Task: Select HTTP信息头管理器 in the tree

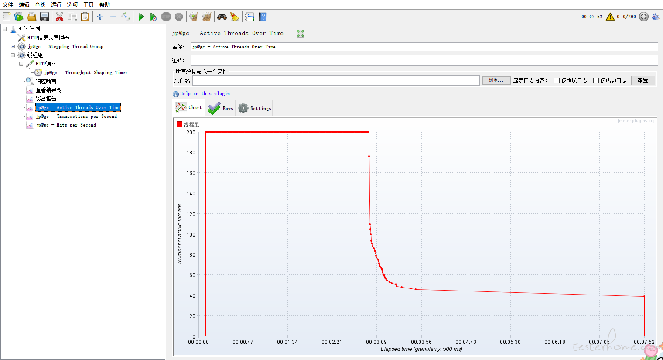Action: [48, 38]
